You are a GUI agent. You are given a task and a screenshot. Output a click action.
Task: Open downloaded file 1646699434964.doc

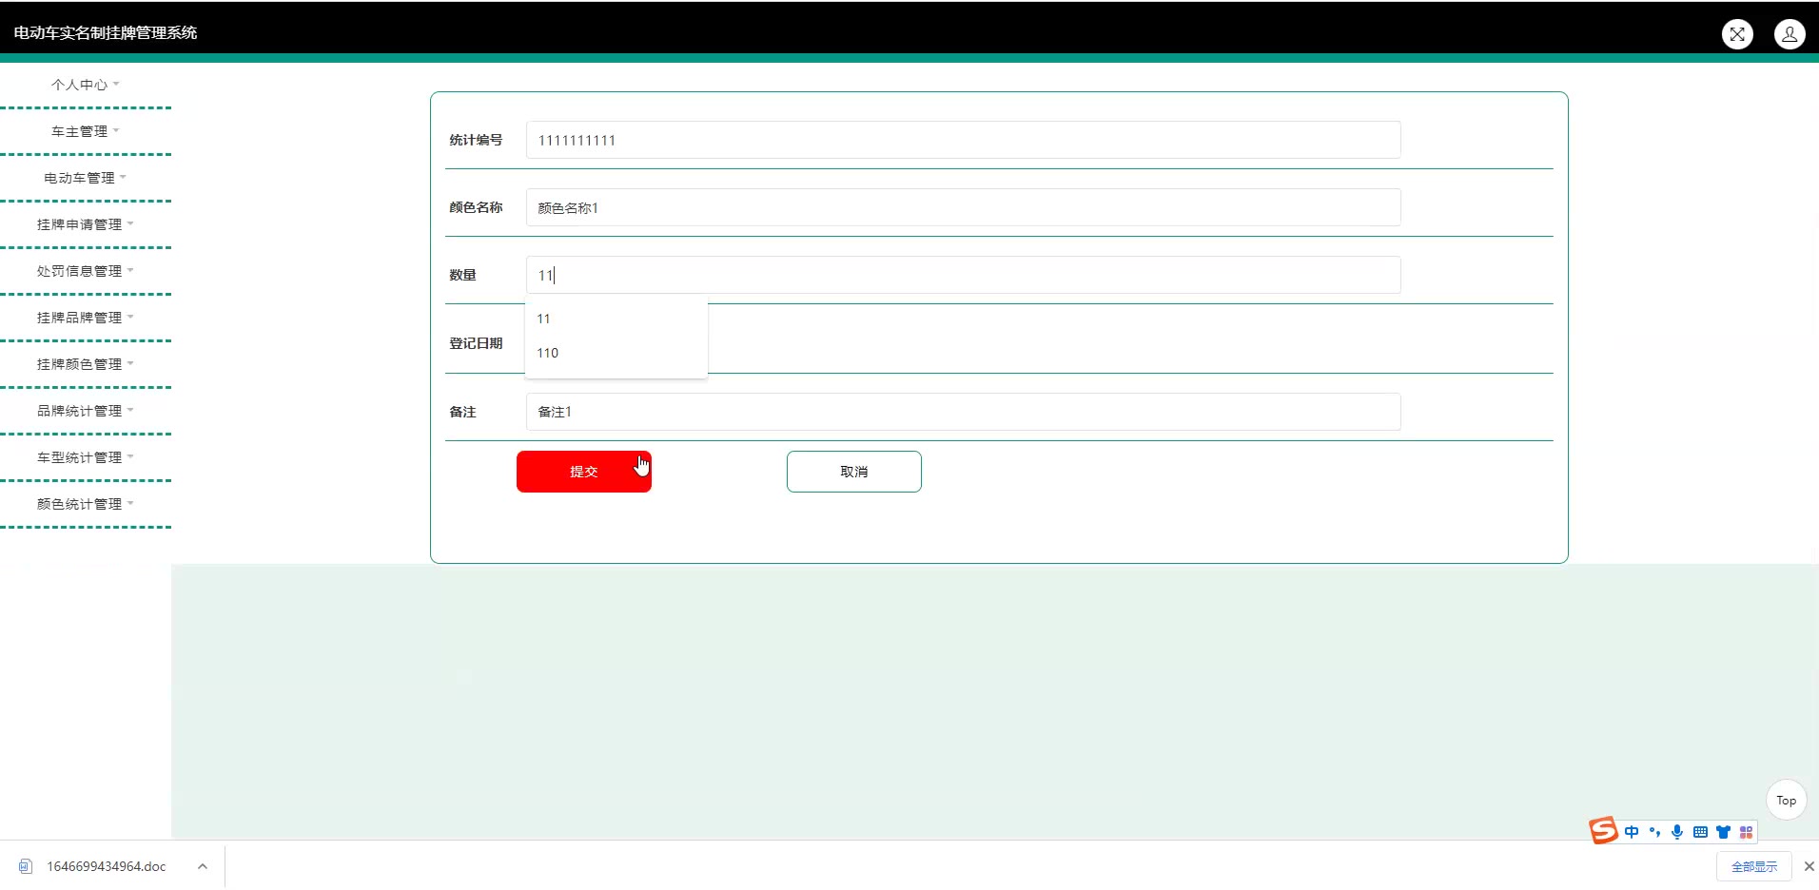tap(107, 866)
